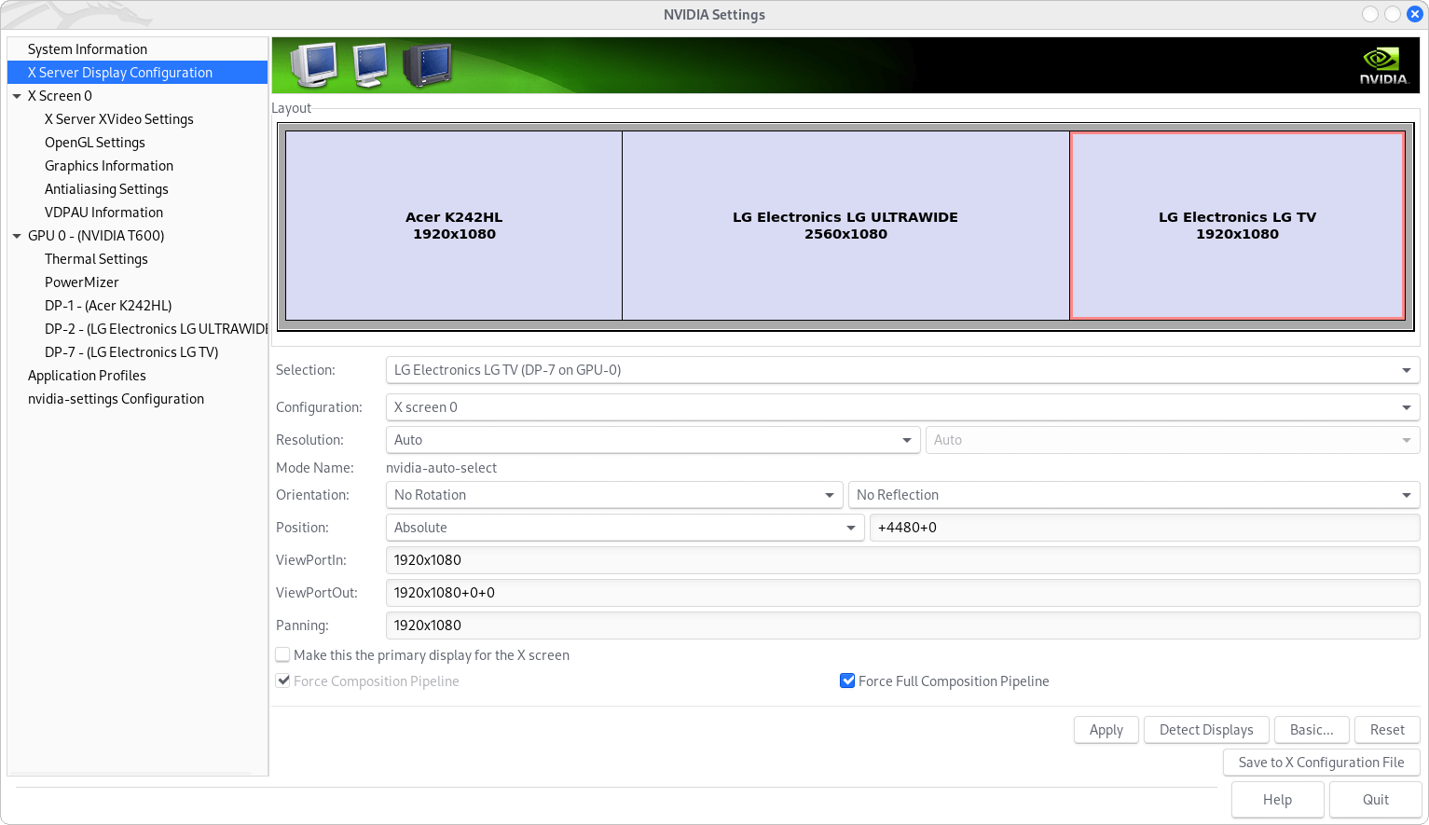Select LG TV display in layout
This screenshot has height=825, width=1429.
pyautogui.click(x=1237, y=226)
